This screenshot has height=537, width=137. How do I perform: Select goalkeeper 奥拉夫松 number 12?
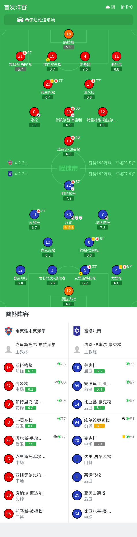point(69,291)
